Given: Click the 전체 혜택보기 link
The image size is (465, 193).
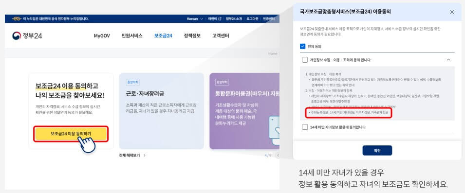Looking at the screenshot, I should point(132,155).
